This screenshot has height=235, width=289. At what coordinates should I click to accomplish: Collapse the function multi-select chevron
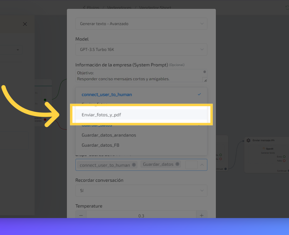(x=202, y=165)
